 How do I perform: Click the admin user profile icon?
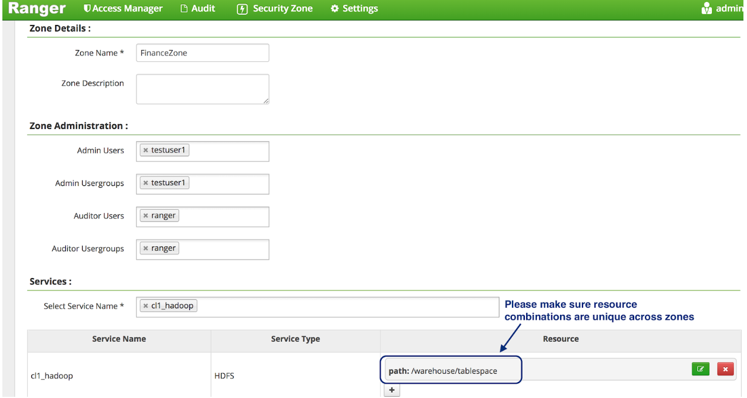point(707,8)
